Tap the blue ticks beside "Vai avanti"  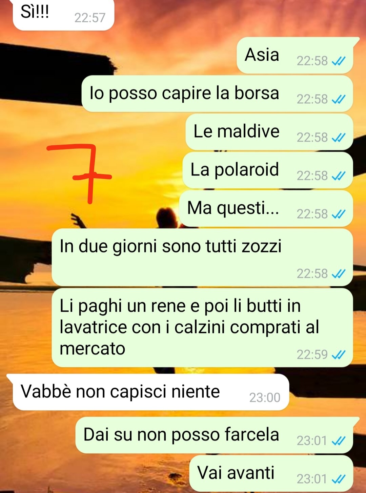pos(339,479)
